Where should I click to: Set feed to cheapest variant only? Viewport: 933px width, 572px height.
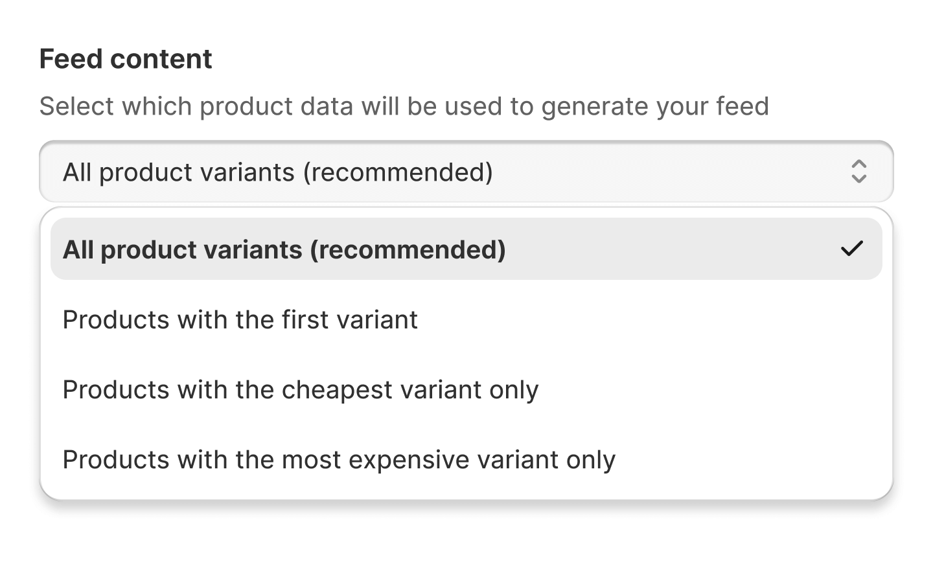point(301,390)
